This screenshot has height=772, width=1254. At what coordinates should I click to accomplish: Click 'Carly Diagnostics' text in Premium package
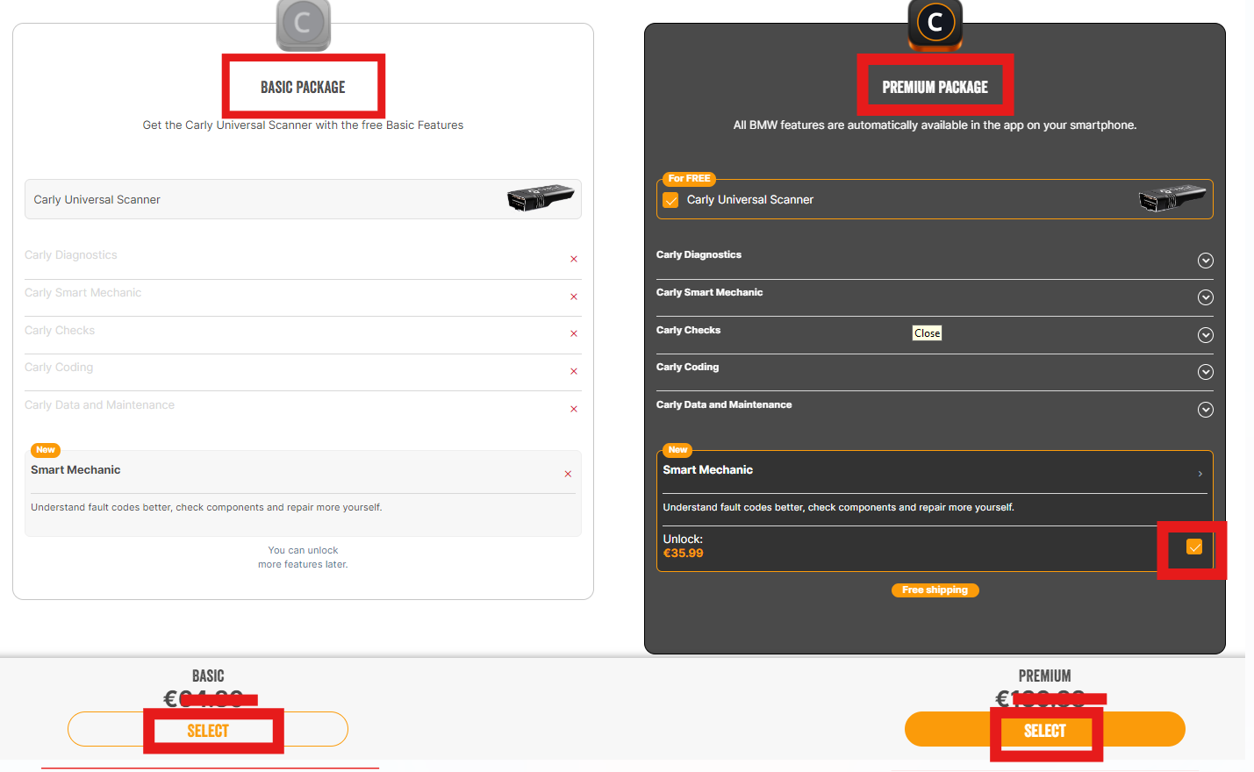[x=699, y=254]
